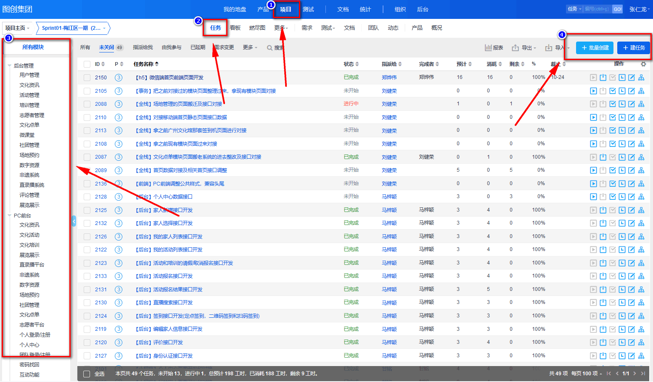Check the box for task 2105
The width and height of the screenshot is (653, 382).
87,91
